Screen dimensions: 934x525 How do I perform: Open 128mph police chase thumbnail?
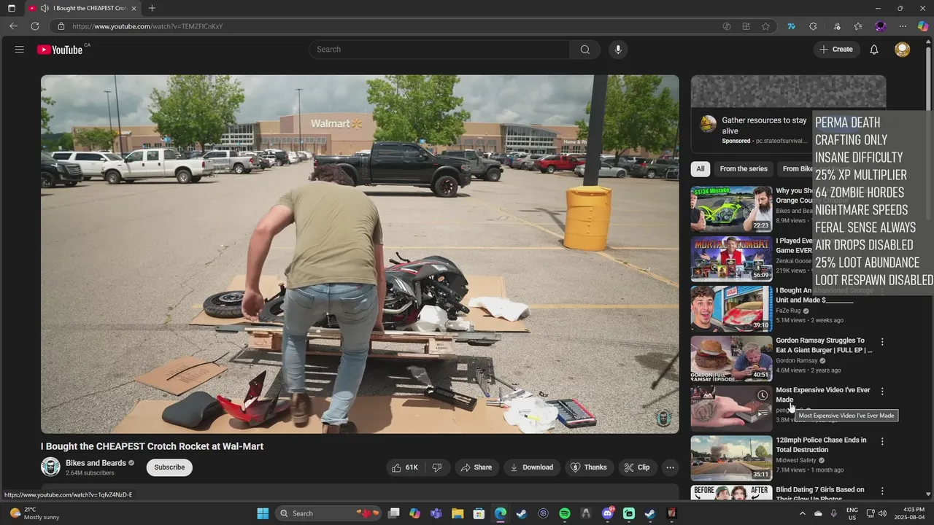coord(731,458)
